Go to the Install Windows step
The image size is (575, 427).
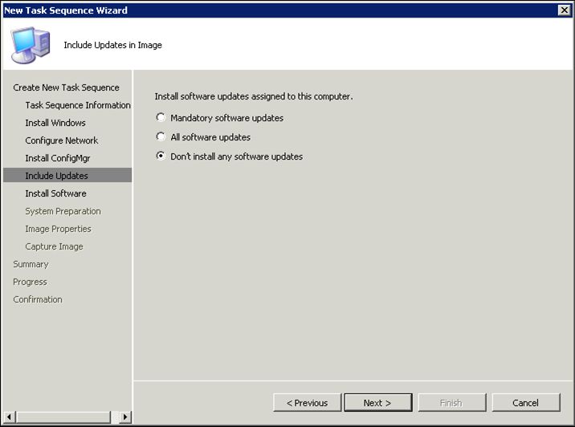[55, 123]
